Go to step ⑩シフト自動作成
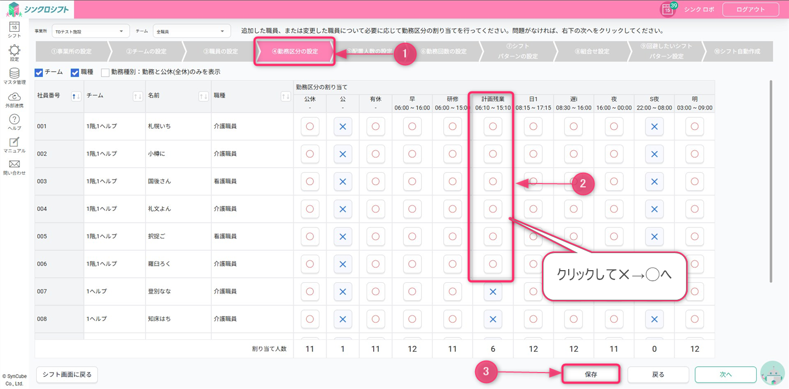Image resolution: width=789 pixels, height=389 pixels. point(737,52)
